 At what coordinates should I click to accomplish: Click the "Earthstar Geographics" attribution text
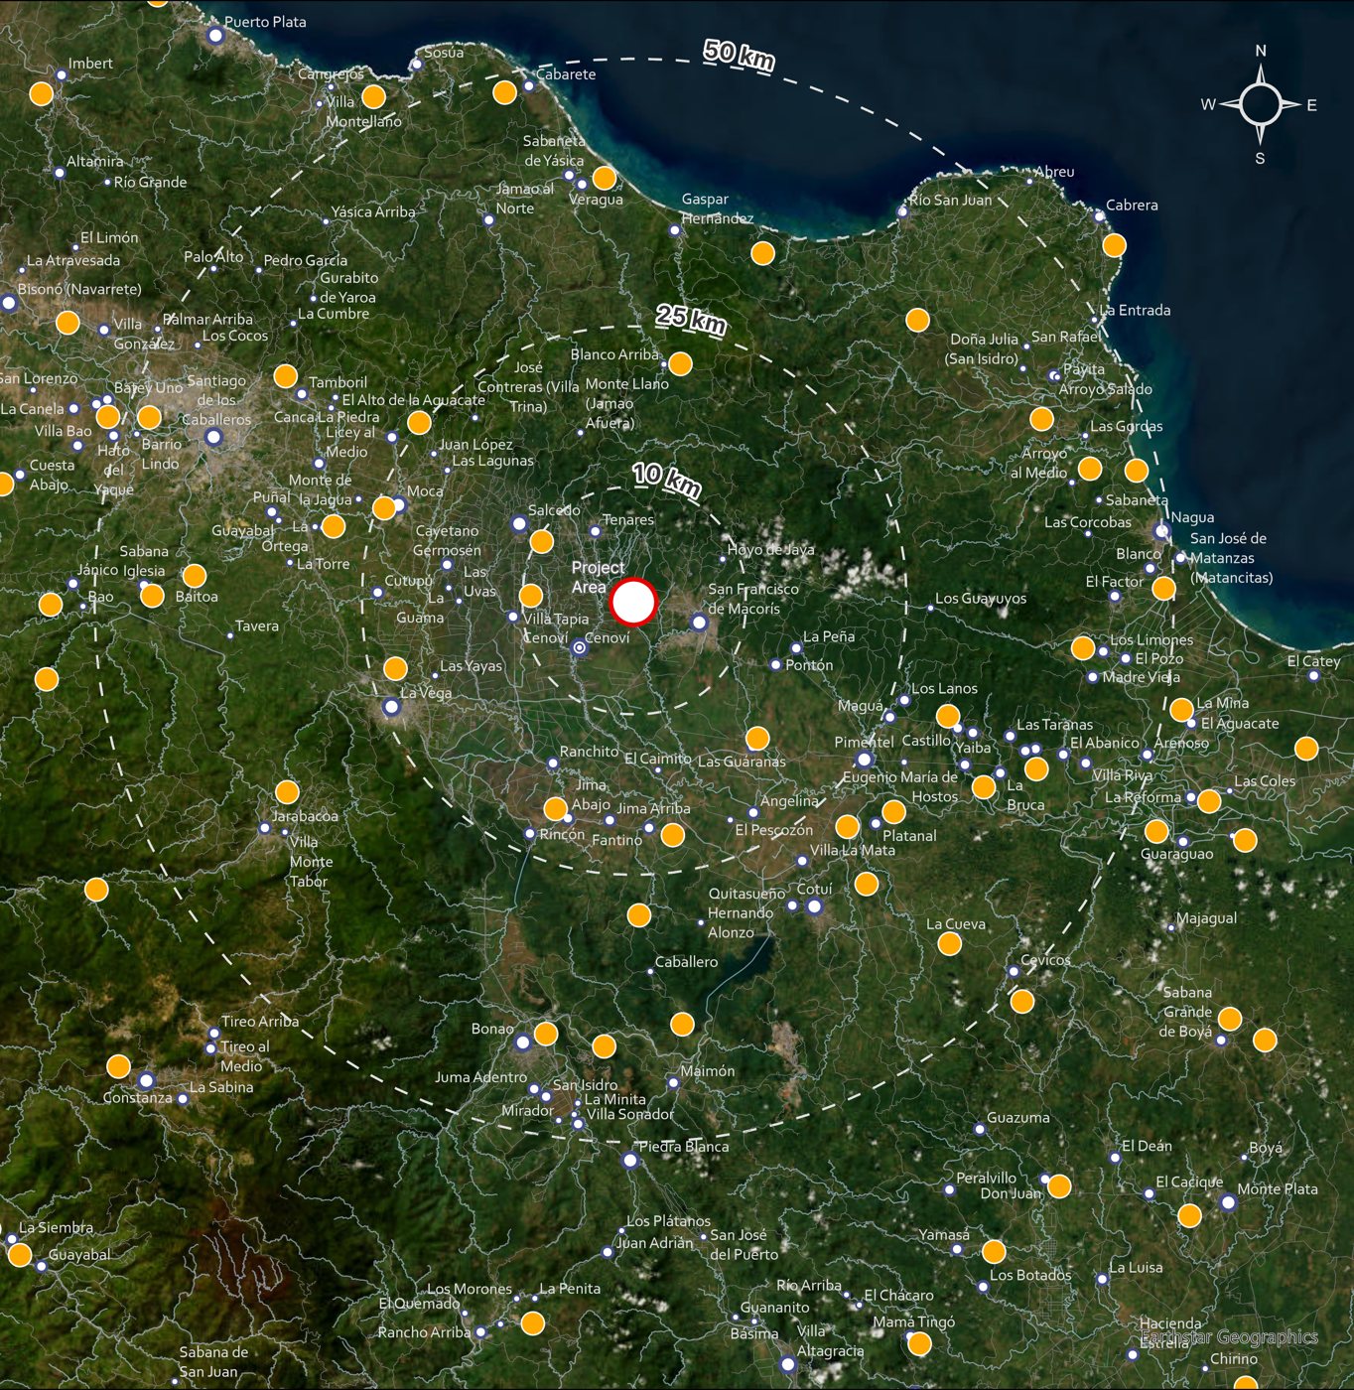[x=1229, y=1337]
